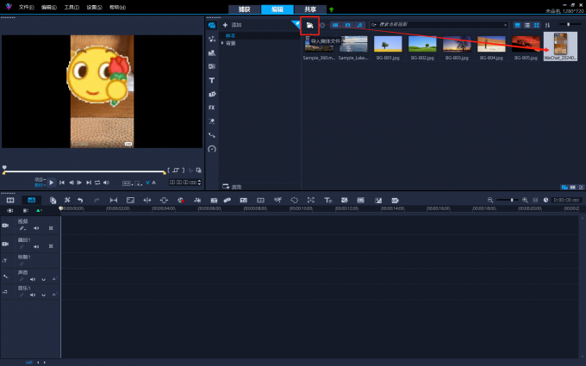Open the library sort options icon
Viewport: 586px width, 366px height.
pyautogui.click(x=547, y=25)
